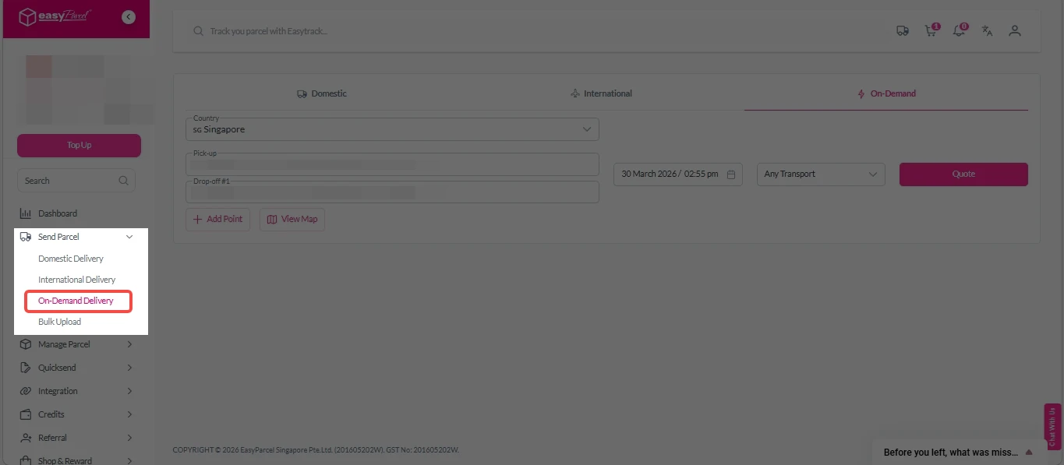This screenshot has height=465, width=1064.
Task: Open the shopping cart icon
Action: [930, 31]
